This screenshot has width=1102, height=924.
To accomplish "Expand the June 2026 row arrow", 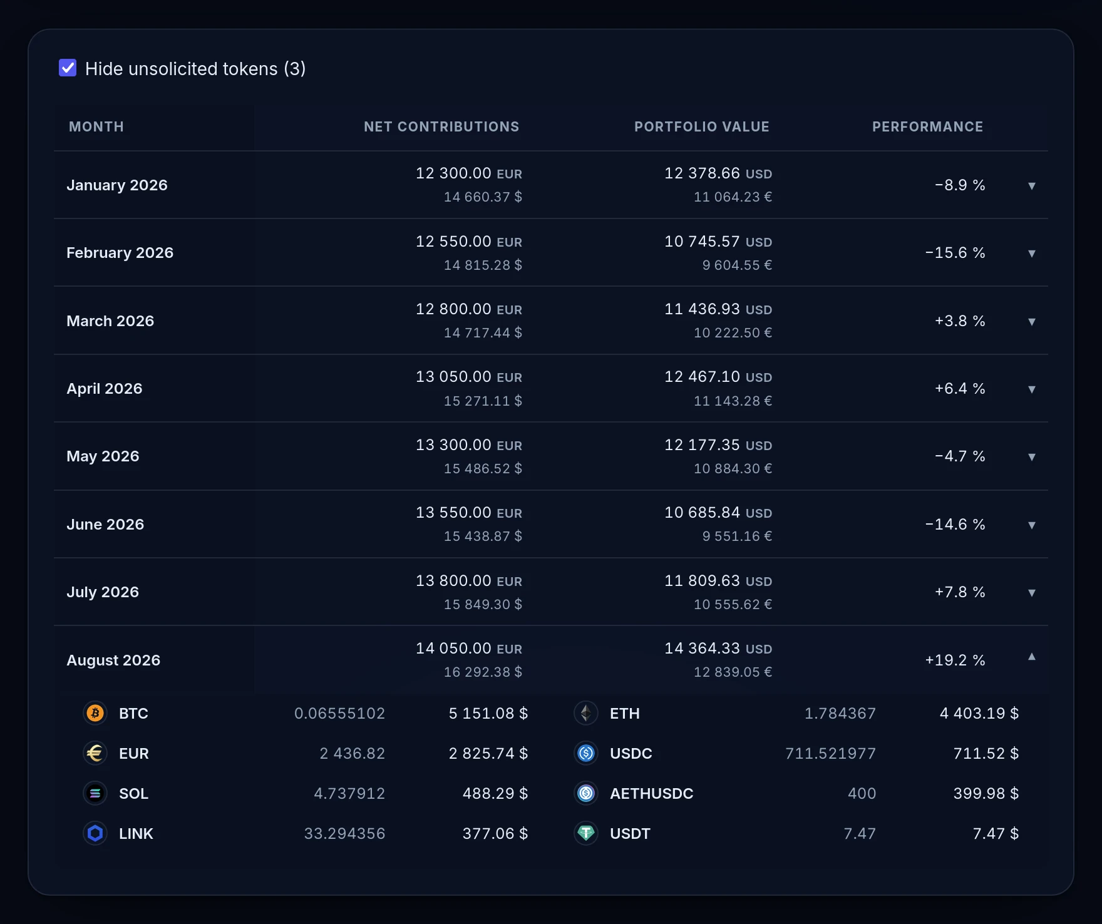I will point(1031,525).
